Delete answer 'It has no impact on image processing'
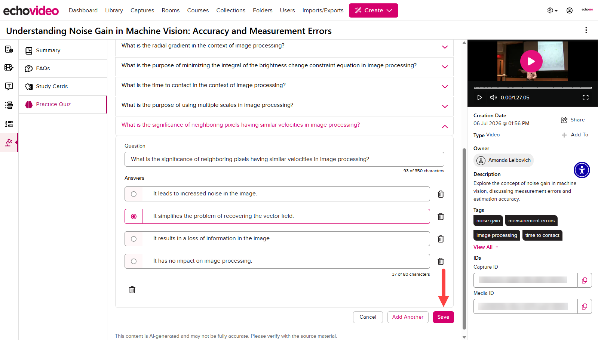Image resolution: width=598 pixels, height=340 pixels. (441, 261)
